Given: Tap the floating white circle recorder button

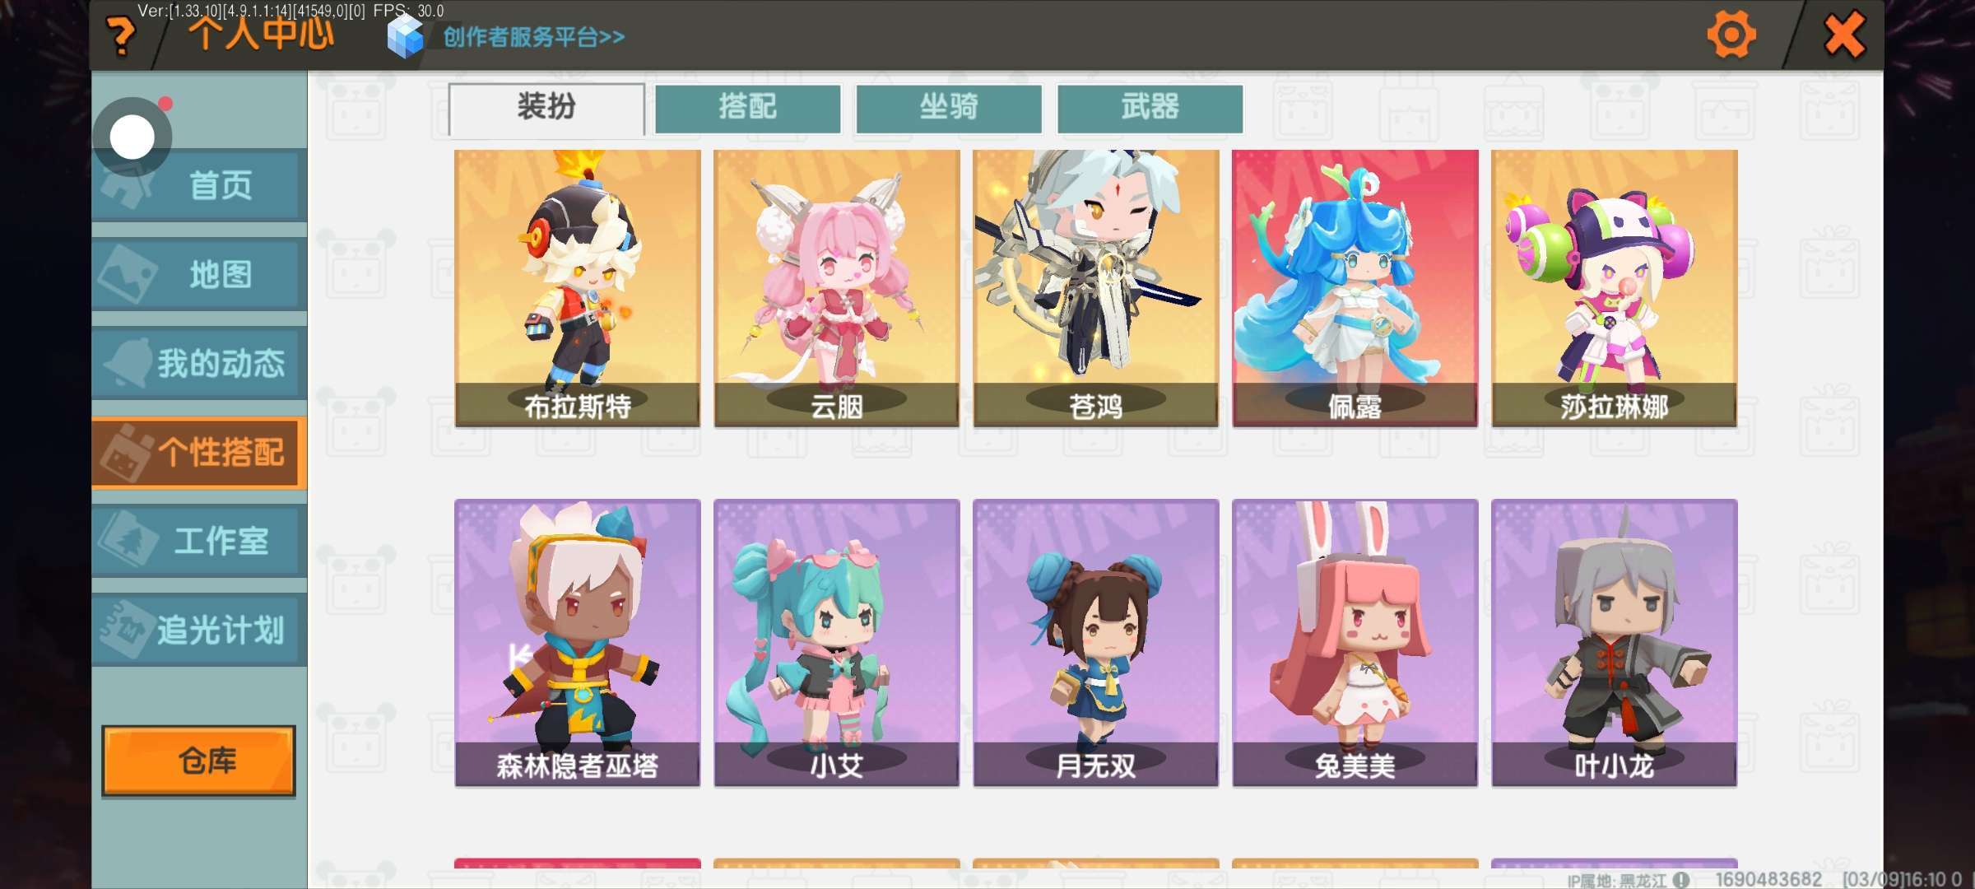Looking at the screenshot, I should [x=132, y=137].
